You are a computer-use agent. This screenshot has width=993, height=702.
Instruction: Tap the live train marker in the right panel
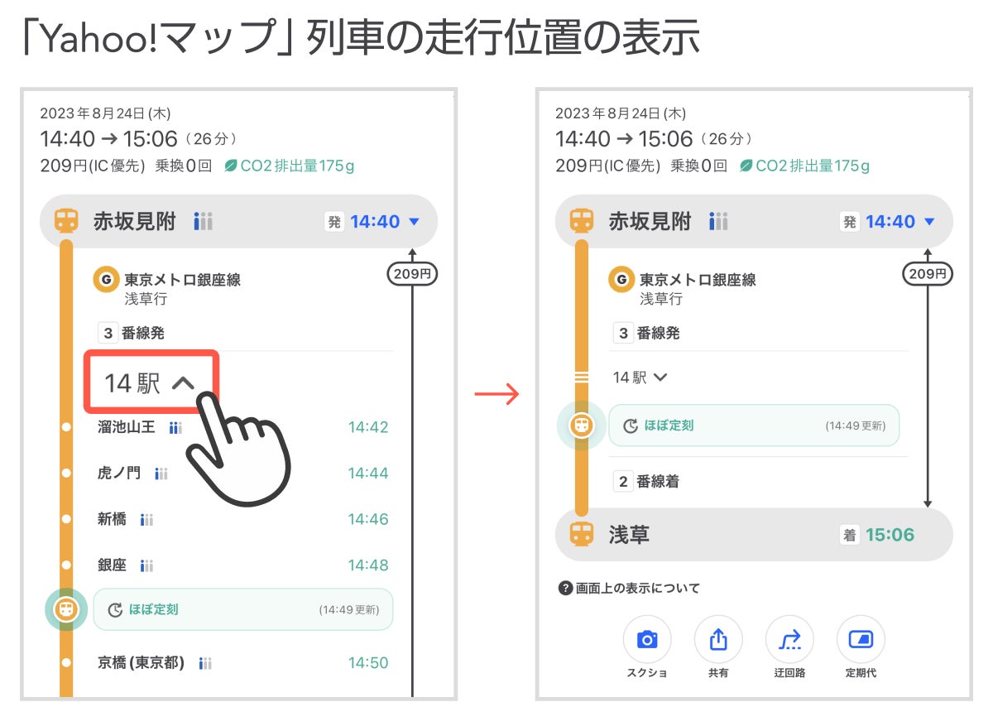[581, 426]
